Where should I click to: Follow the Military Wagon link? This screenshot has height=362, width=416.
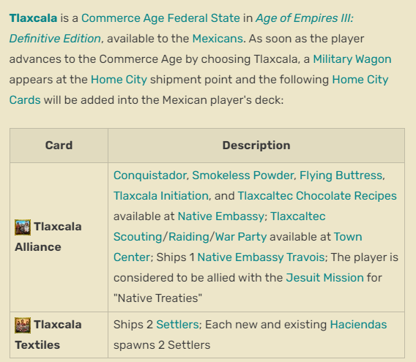(352, 59)
